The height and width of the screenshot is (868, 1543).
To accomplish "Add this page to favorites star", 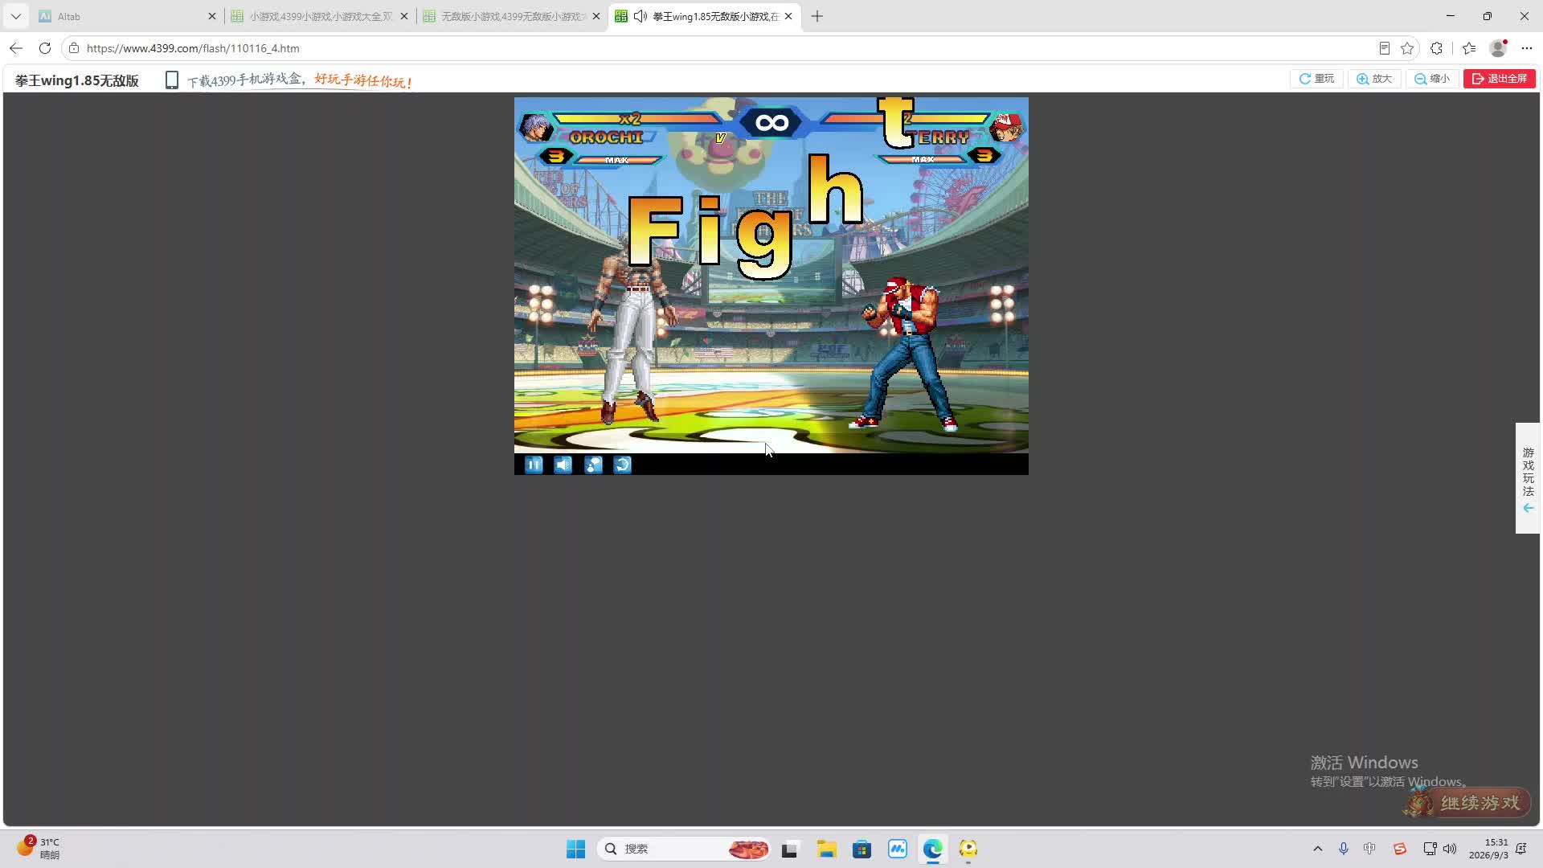I will coord(1407,48).
